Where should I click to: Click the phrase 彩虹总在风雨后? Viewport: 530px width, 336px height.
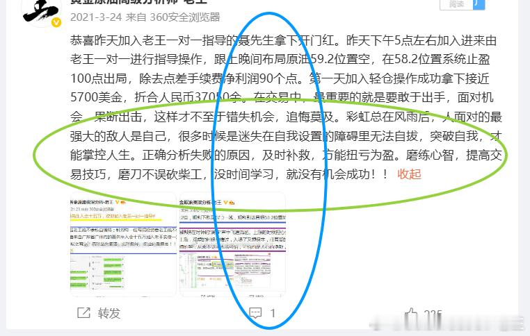point(387,117)
